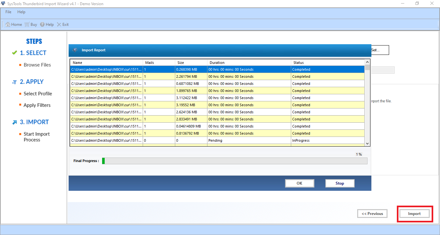Image resolution: width=440 pixels, height=235 pixels.
Task: Select the 2.261794 MB size cell
Action: point(191,77)
